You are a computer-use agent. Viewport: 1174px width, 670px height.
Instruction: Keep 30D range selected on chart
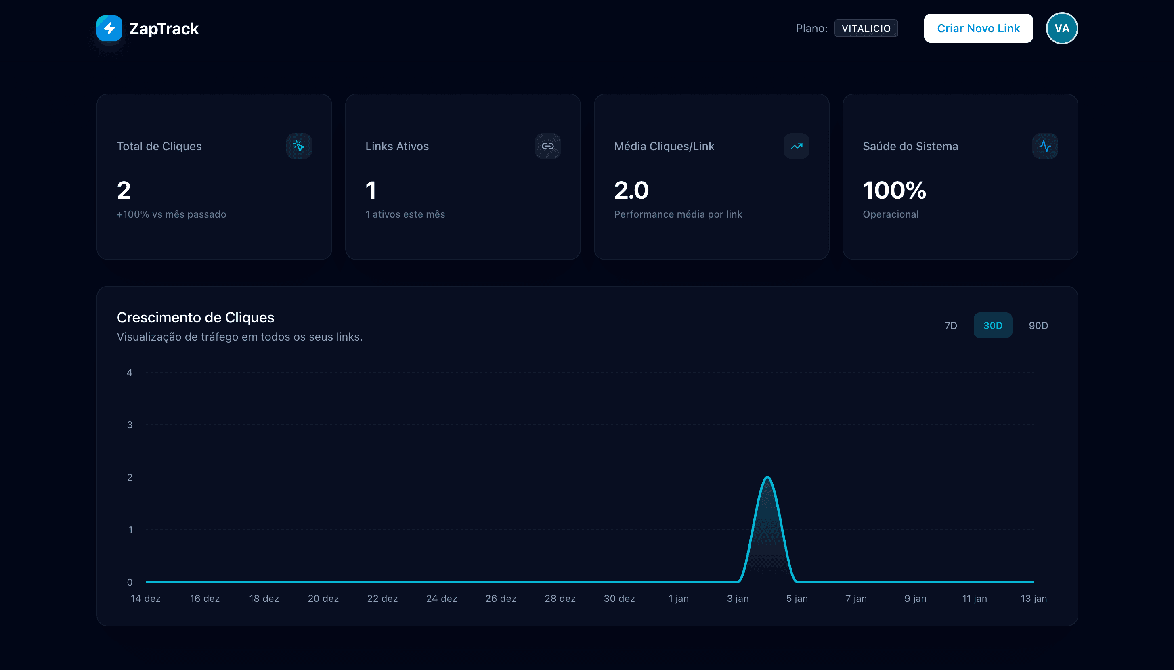point(993,325)
